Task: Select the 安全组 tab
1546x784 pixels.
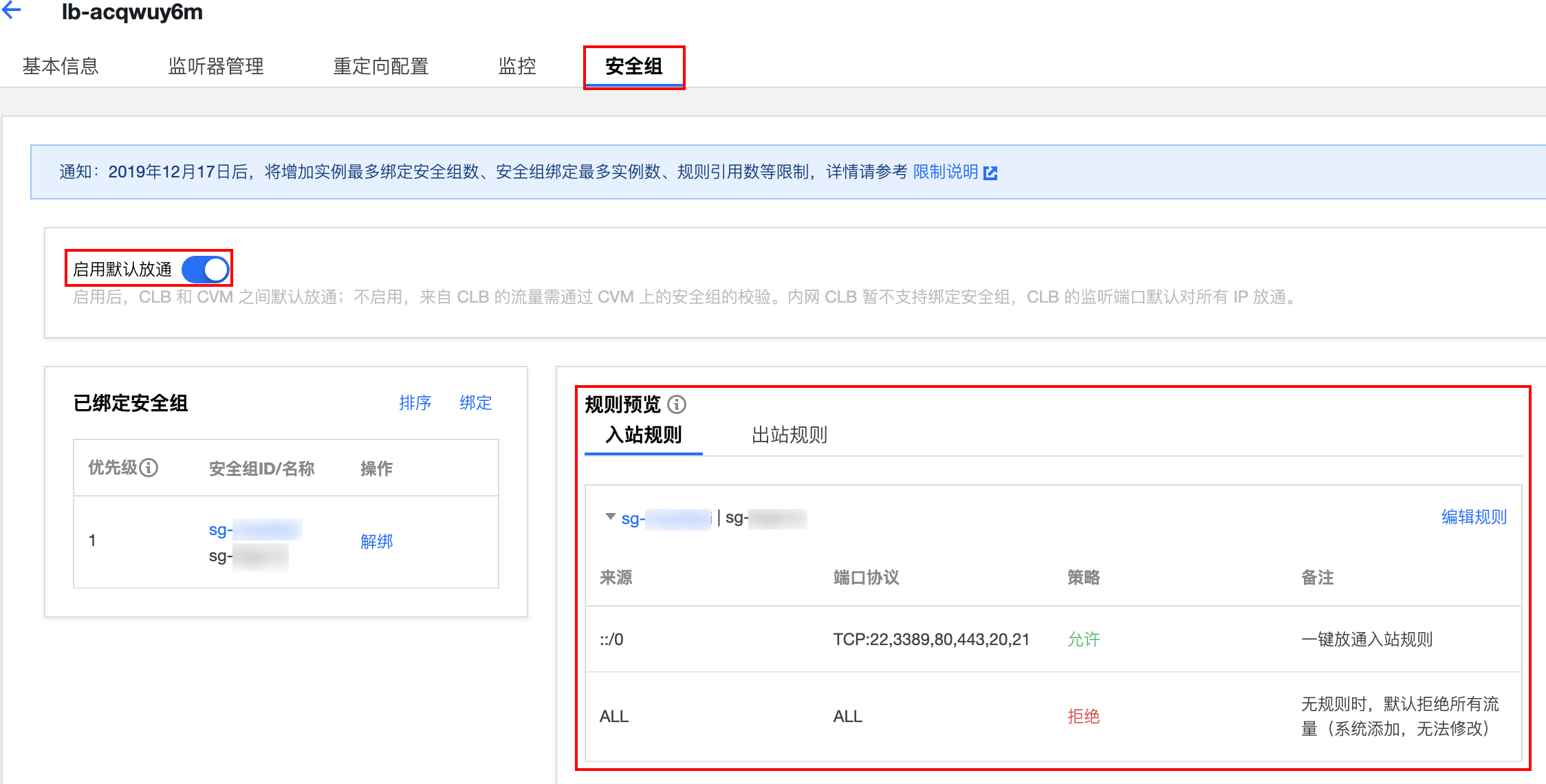Action: click(x=633, y=66)
